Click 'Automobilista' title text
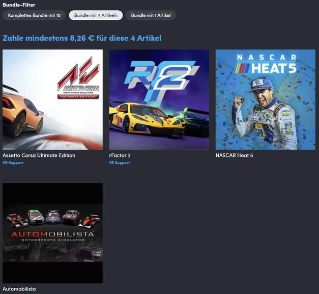The image size is (319, 294). (19, 289)
